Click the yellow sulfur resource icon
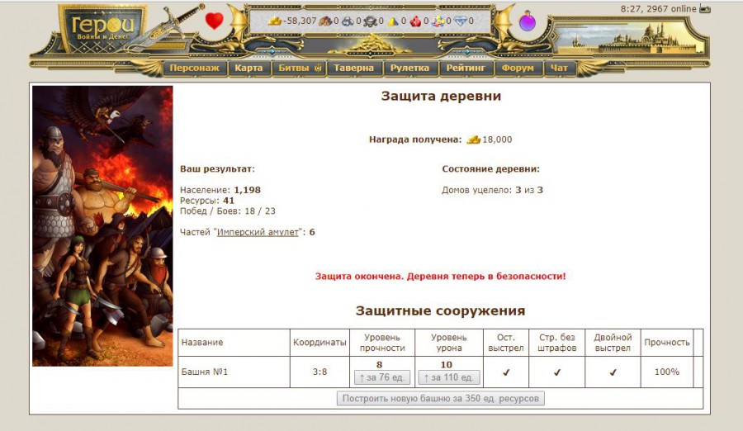The width and height of the screenshot is (743, 431). tap(393, 21)
